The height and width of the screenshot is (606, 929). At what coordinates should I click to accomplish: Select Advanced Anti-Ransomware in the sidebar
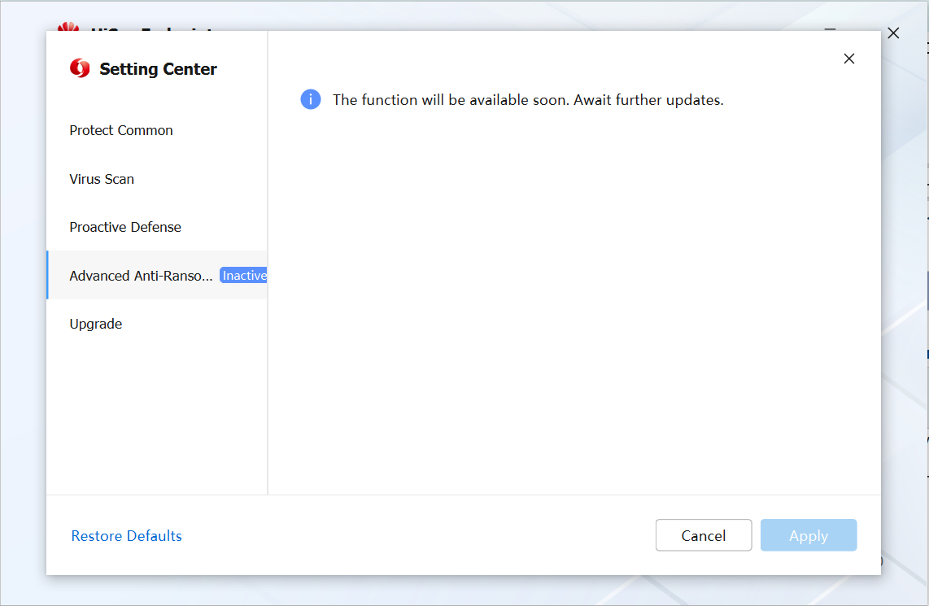tap(141, 276)
